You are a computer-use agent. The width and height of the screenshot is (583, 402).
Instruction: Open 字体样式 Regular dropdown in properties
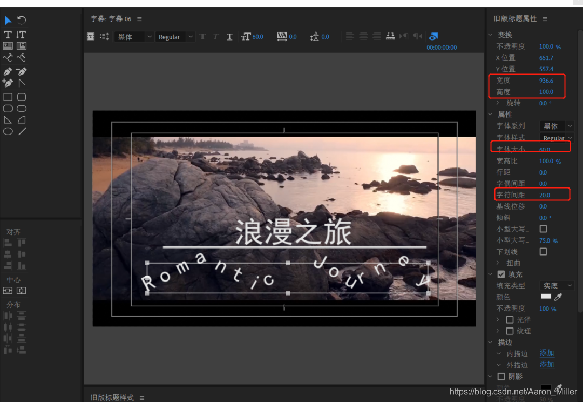coord(557,138)
